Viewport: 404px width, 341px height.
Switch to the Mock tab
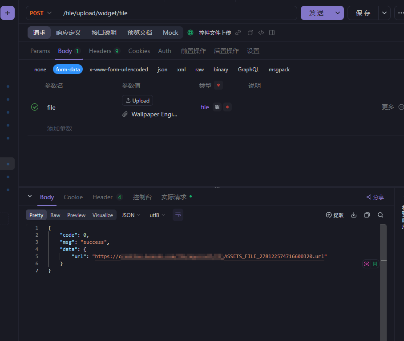[170, 33]
